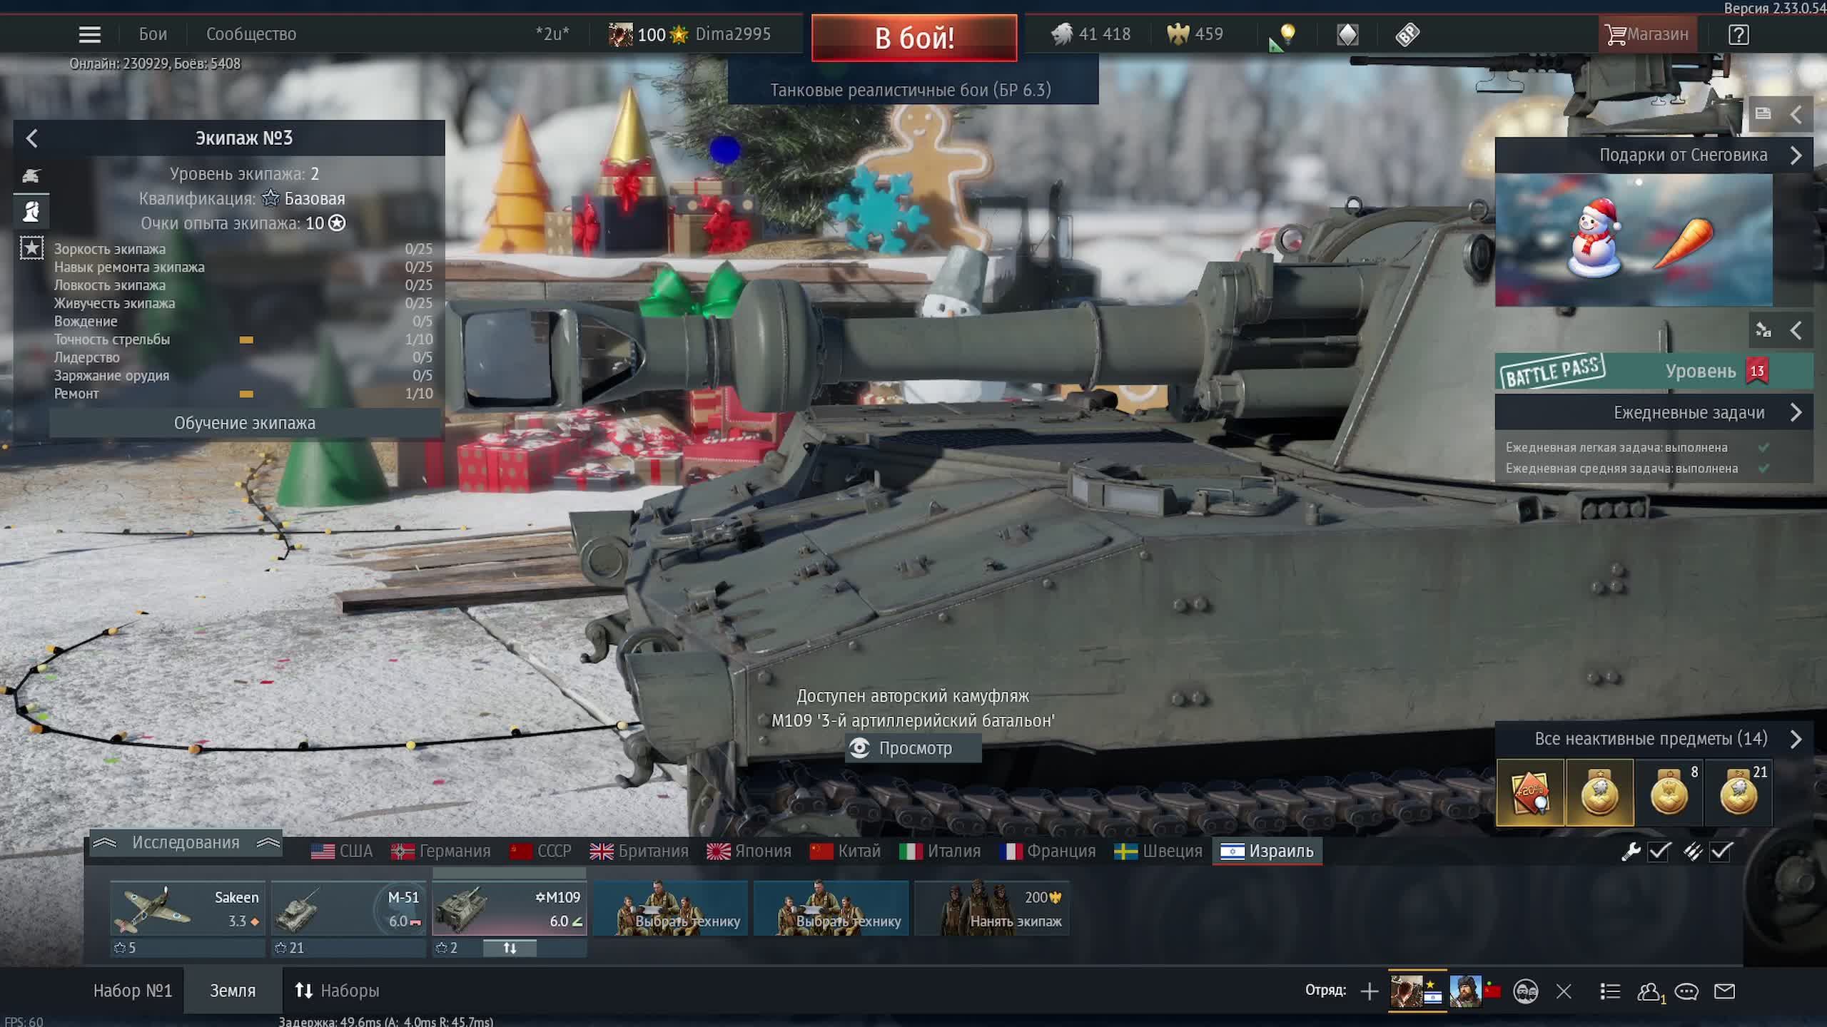Toggle the swap arrows under M109 crew slot

coord(510,949)
